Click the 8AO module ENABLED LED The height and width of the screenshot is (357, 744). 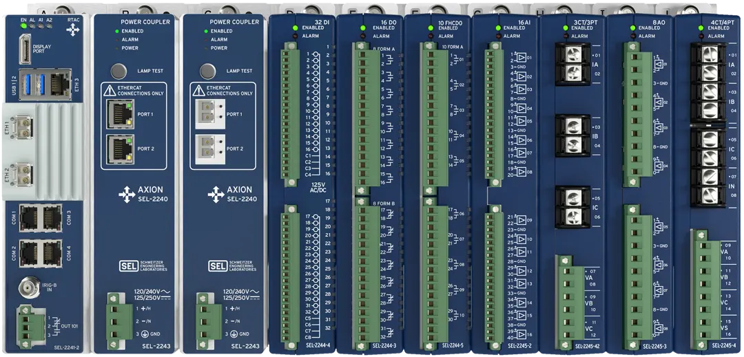pos(632,28)
